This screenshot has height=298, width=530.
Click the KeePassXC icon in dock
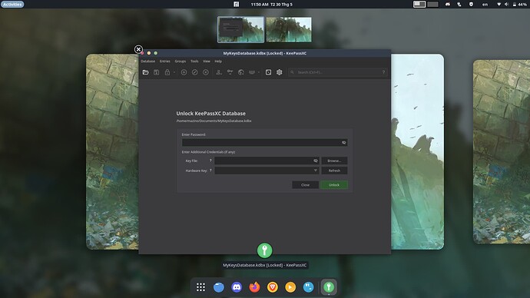point(329,287)
